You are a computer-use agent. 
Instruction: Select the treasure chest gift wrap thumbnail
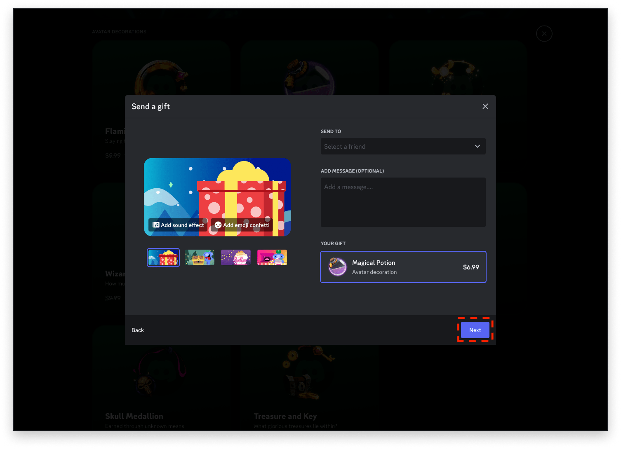[x=200, y=257]
